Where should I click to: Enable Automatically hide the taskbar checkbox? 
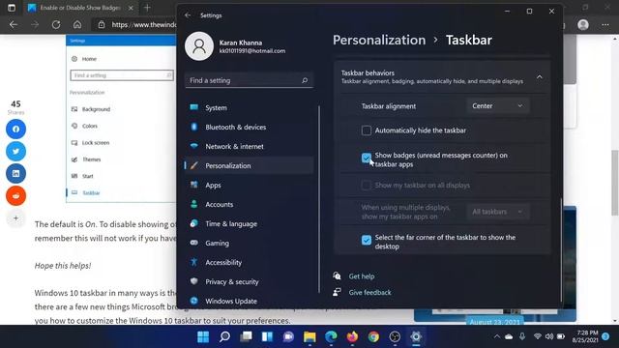coord(367,130)
